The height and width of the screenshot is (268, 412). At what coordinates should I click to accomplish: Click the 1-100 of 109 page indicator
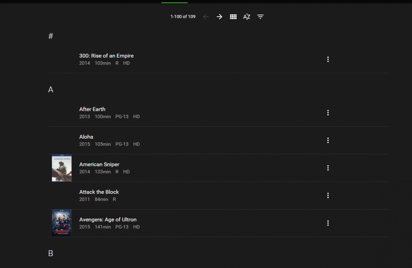click(183, 17)
